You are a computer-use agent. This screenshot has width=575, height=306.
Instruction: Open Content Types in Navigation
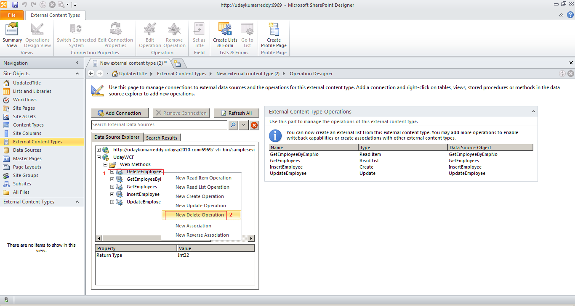tap(28, 125)
